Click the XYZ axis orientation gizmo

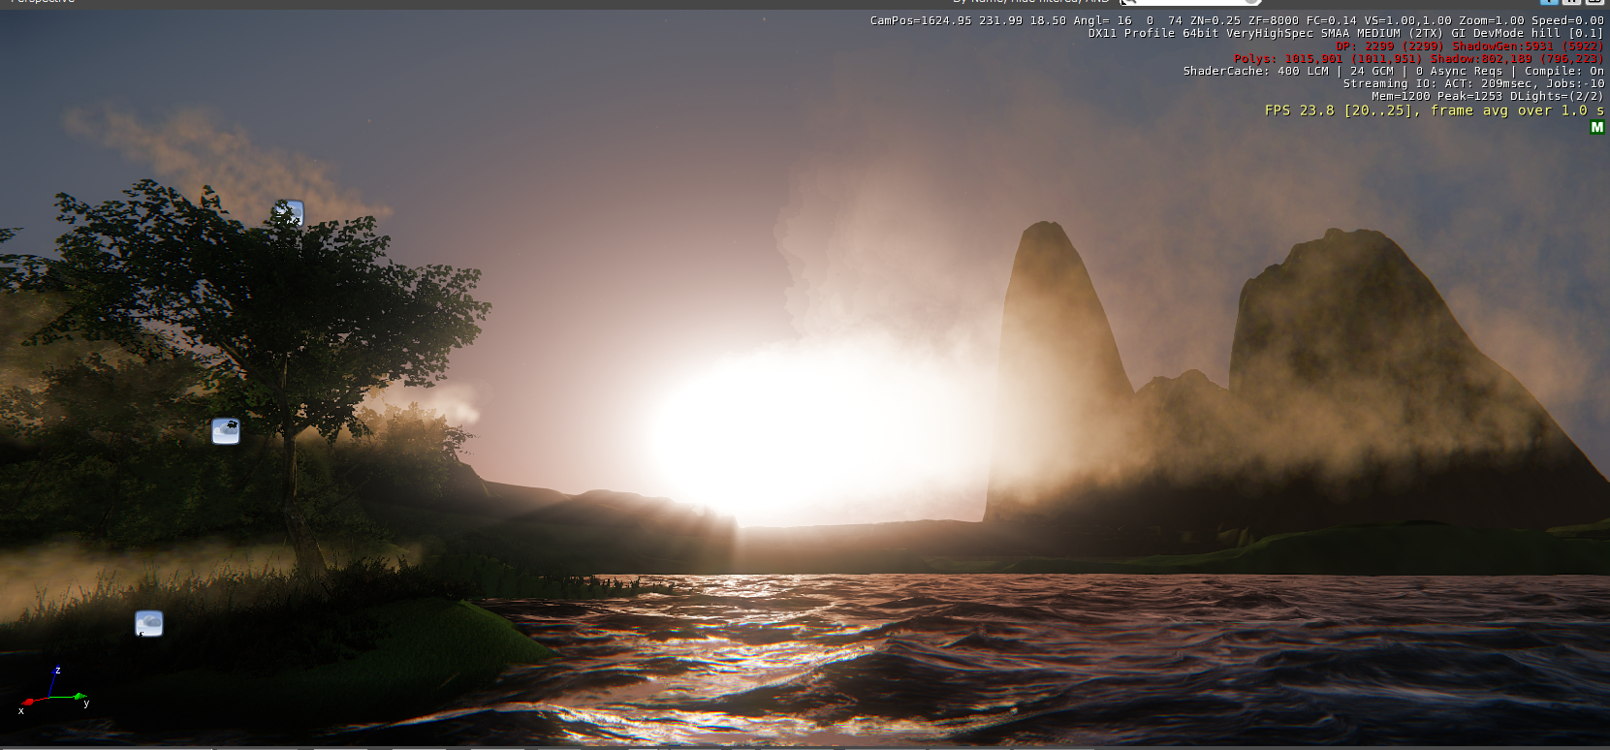(53, 690)
